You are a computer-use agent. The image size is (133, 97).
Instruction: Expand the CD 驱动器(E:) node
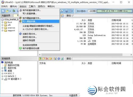point(2,79)
